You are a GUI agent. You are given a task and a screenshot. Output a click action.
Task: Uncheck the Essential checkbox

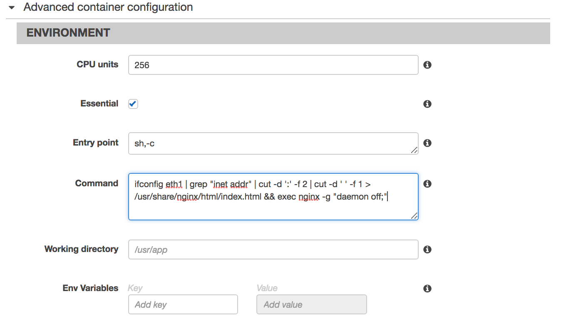click(133, 104)
